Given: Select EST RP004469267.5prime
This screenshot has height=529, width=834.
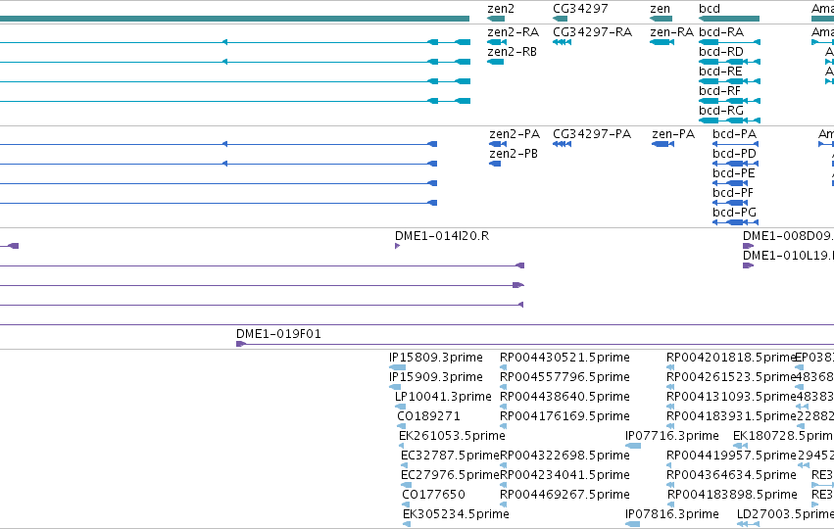Looking at the screenshot, I should point(564,495).
